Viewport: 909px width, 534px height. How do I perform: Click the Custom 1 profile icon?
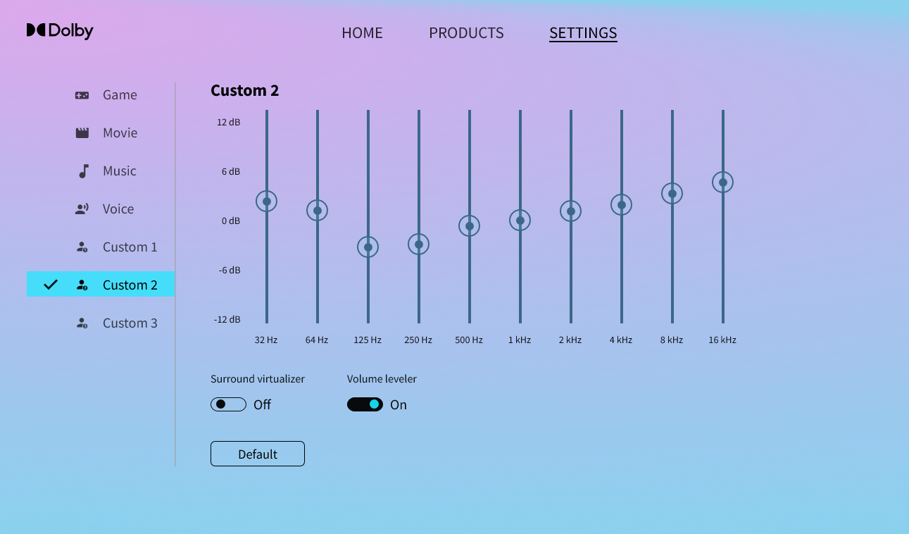[82, 247]
